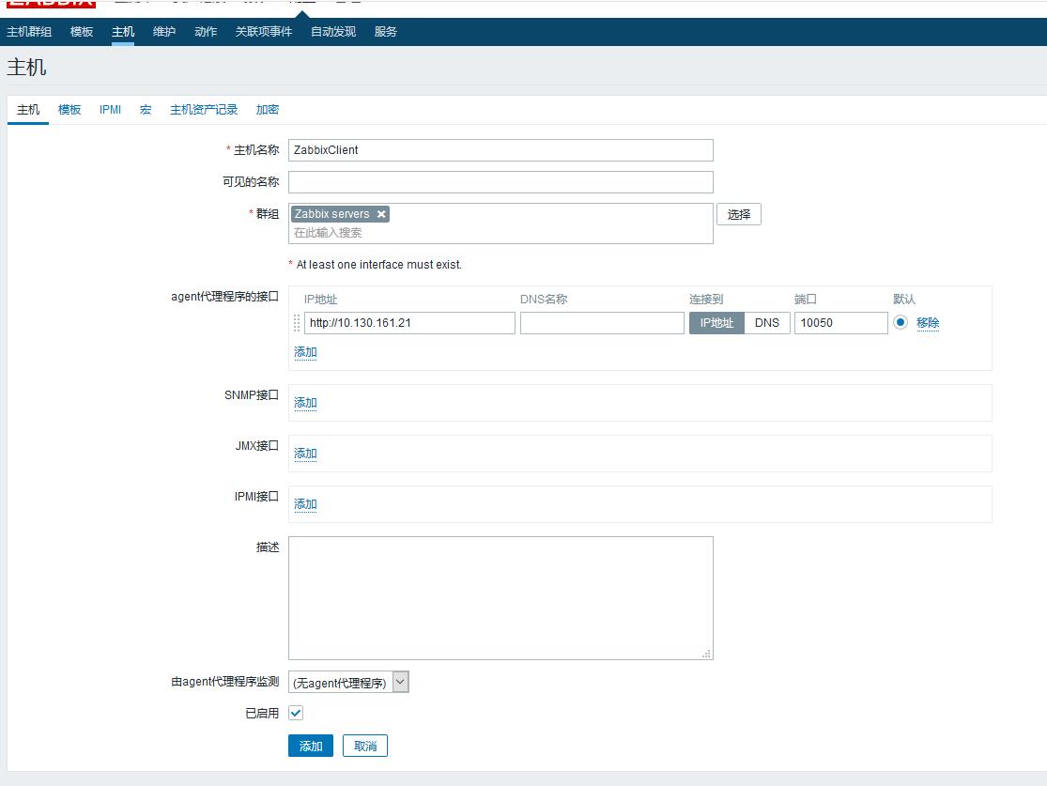The image size is (1047, 786).
Task: Switch to the 加密 tab
Action: point(267,110)
